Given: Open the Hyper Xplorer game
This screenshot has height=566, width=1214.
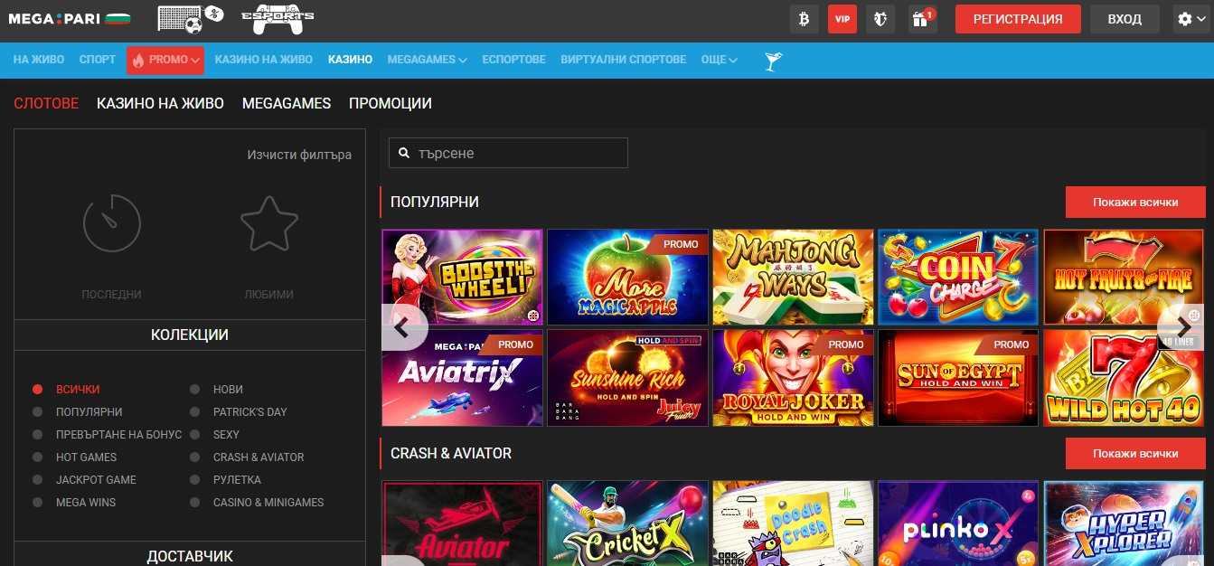Looking at the screenshot, I should point(1124,524).
